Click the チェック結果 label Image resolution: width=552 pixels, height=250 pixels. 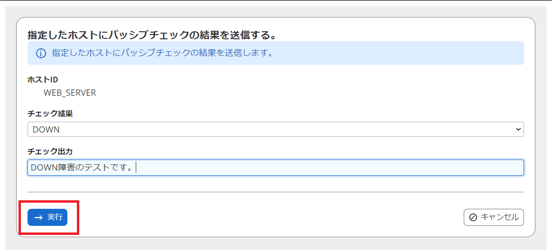click(50, 114)
